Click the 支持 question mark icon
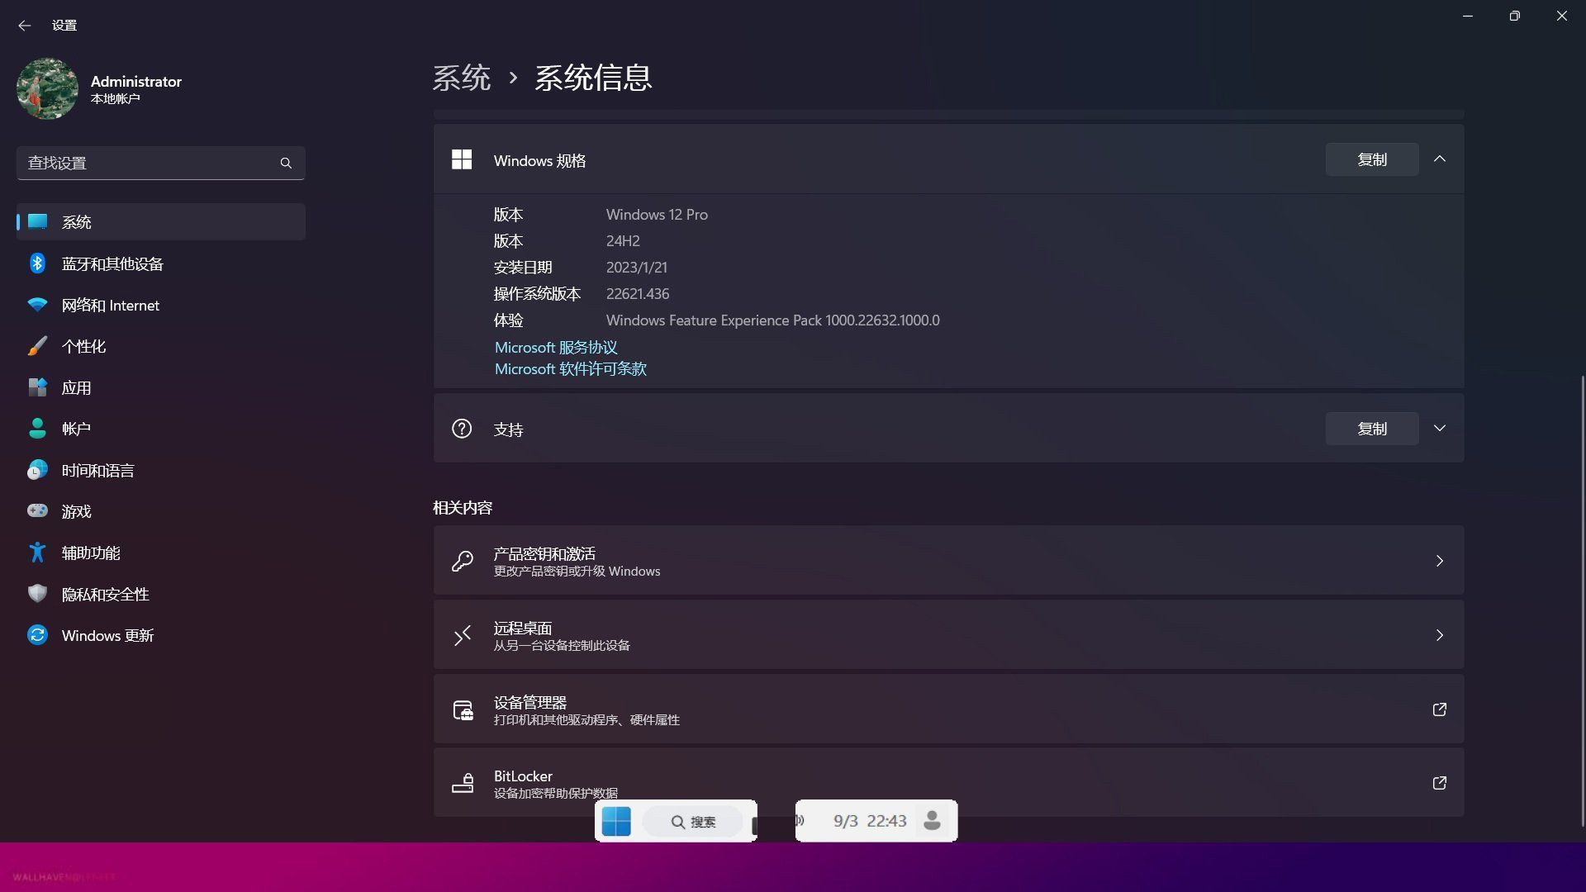This screenshot has height=892, width=1586. click(462, 429)
